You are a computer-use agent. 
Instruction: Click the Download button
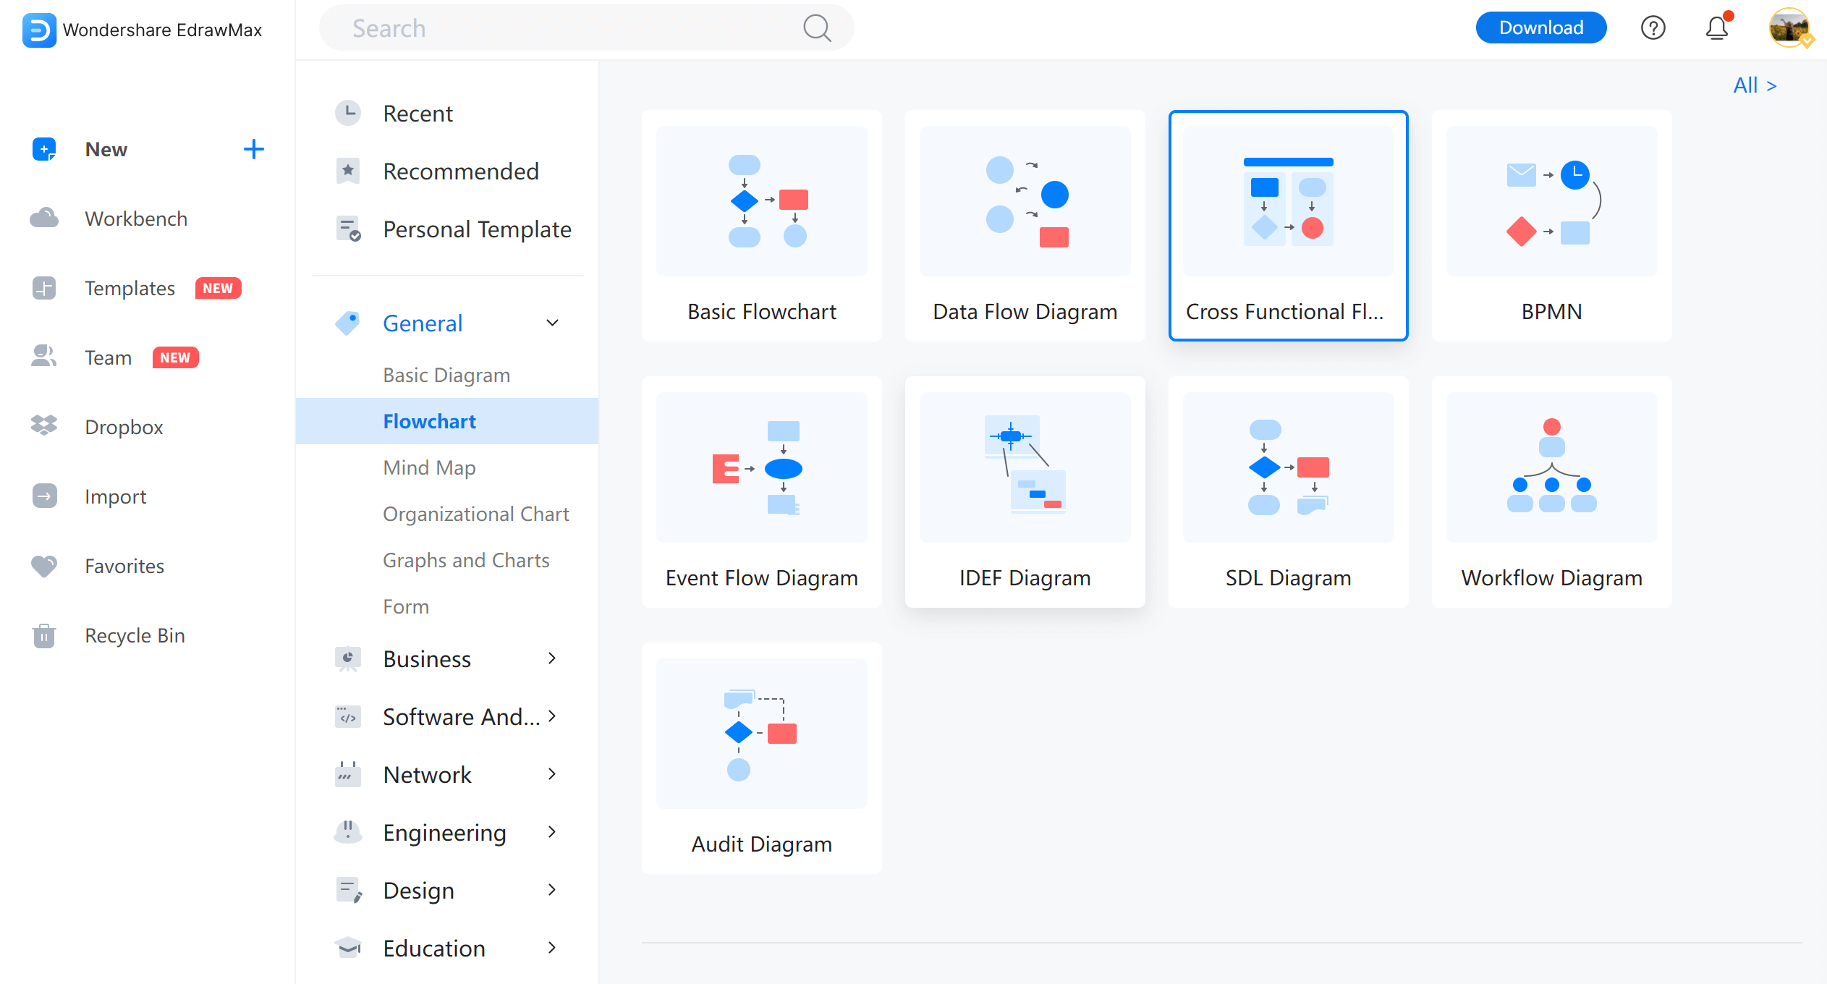tap(1538, 27)
